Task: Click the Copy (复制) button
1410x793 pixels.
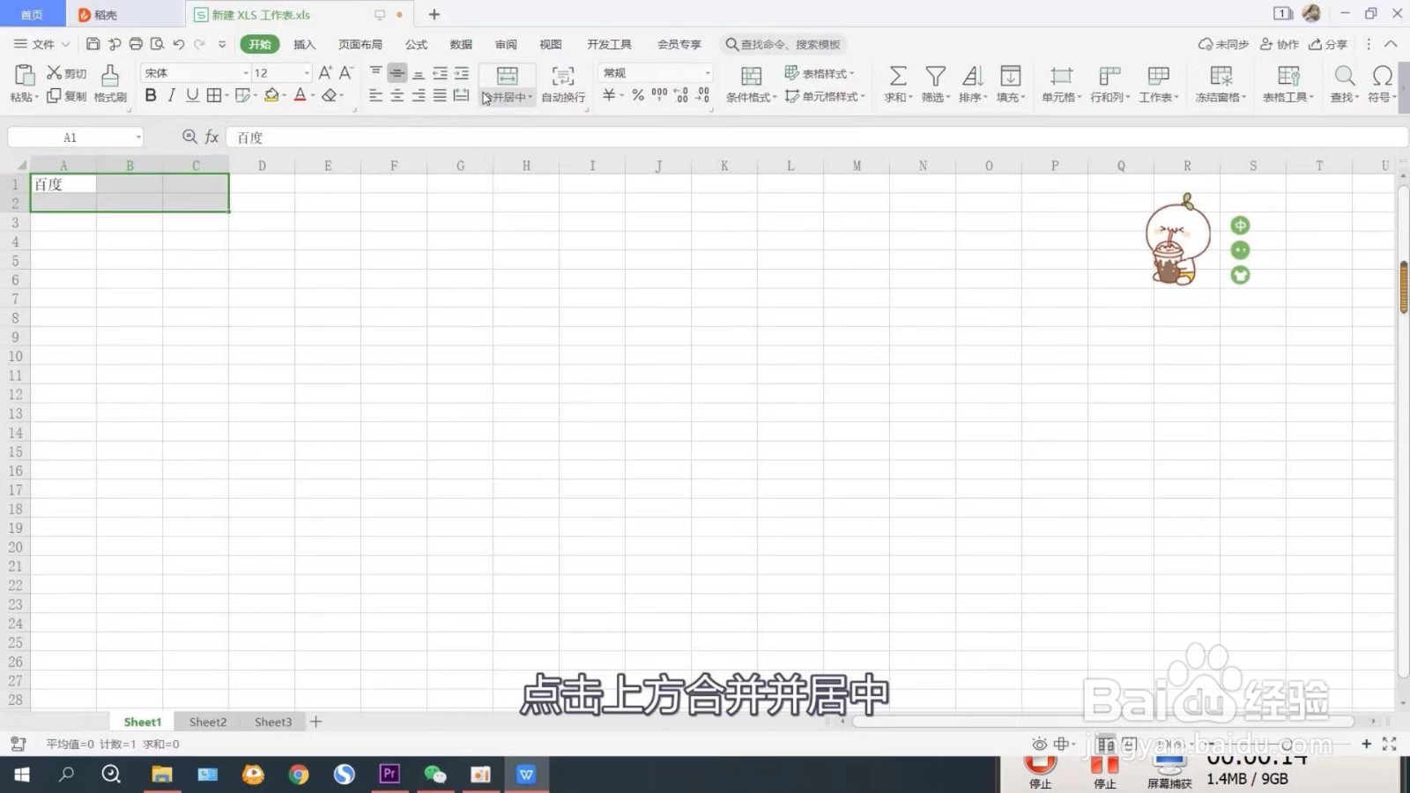Action: click(66, 96)
